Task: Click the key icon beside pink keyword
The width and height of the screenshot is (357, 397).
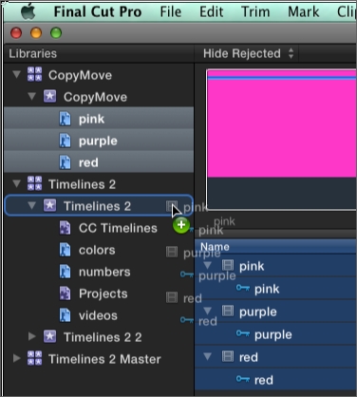Action: pos(243,288)
